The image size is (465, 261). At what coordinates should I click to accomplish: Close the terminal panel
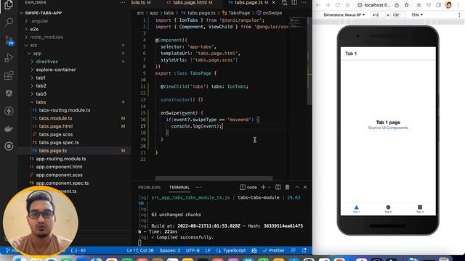(x=305, y=187)
